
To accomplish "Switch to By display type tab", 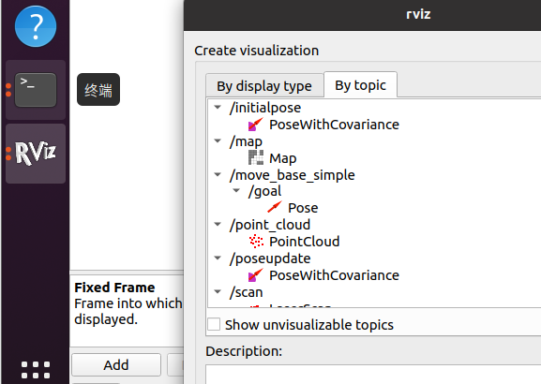I will (264, 86).
